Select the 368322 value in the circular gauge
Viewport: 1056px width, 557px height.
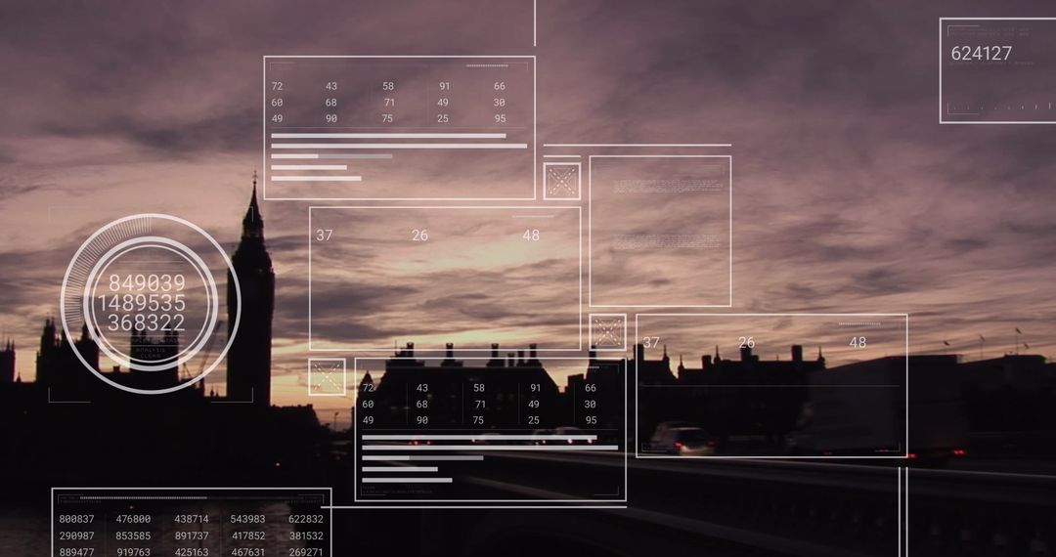[x=146, y=322]
